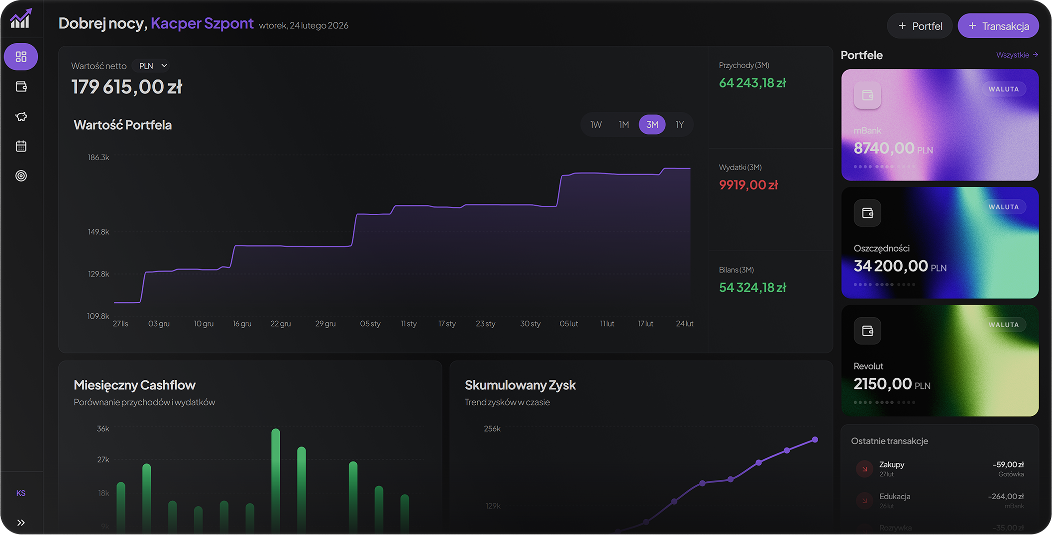Viewport: 1052px width, 535px height.
Task: Open the dashboard grid icon in sidebar
Action: point(21,57)
